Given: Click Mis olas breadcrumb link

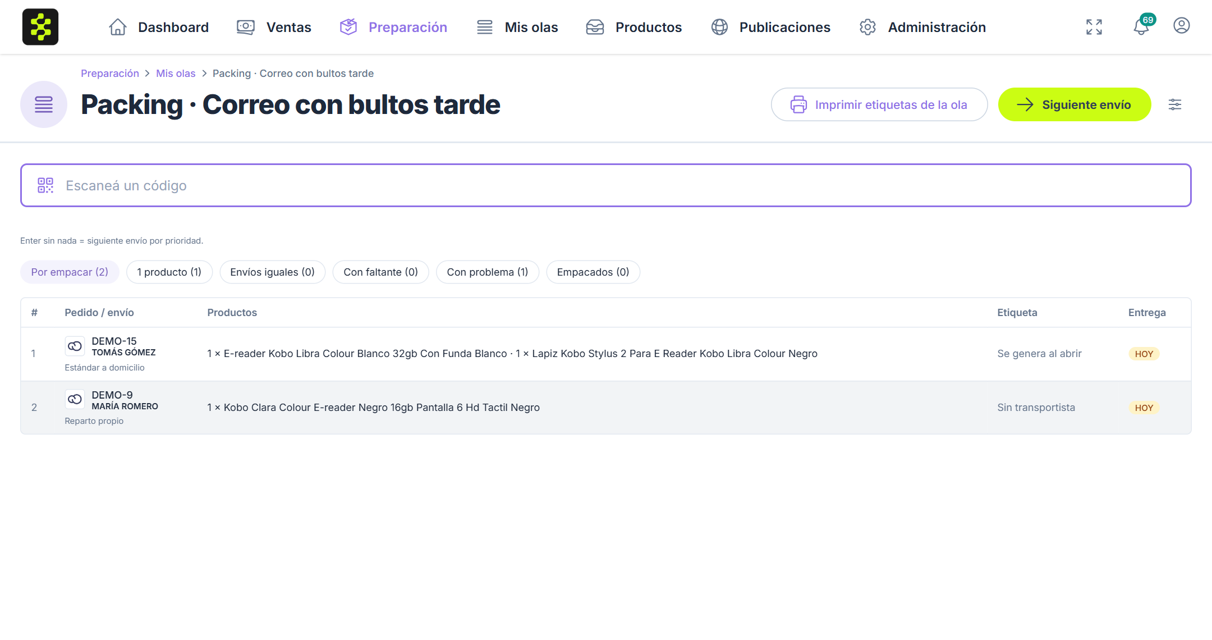Looking at the screenshot, I should pyautogui.click(x=176, y=74).
